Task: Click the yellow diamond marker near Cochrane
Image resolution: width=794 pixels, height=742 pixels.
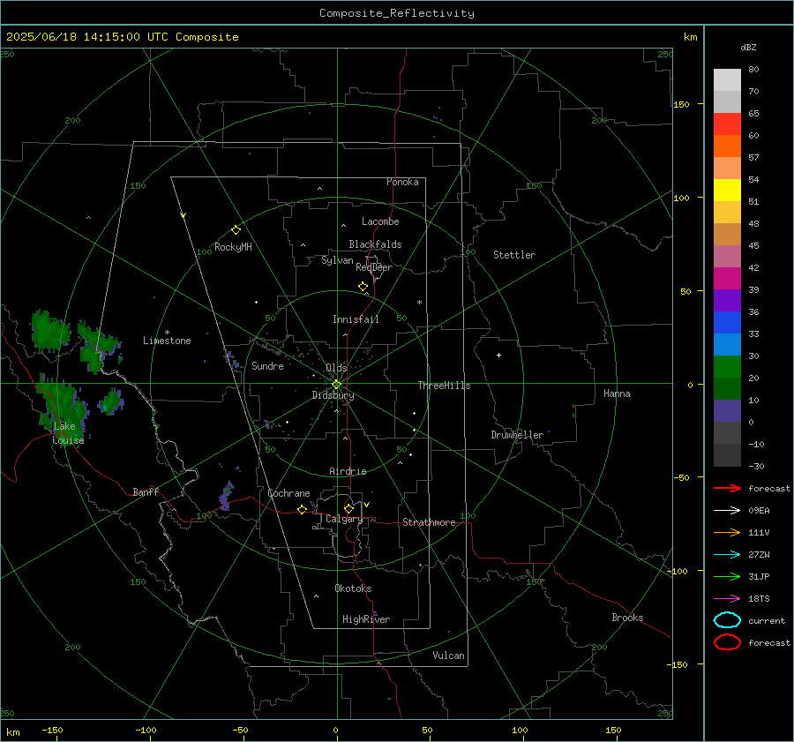Action: click(x=302, y=509)
